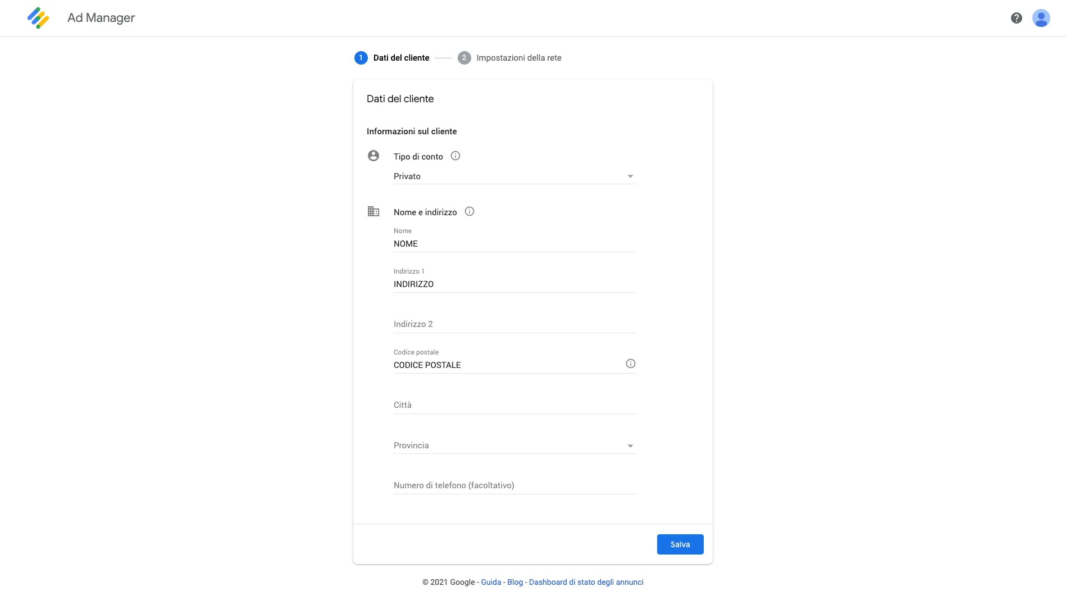
Task: Click the info icon next to Nome e indirizzo
Action: (470, 211)
